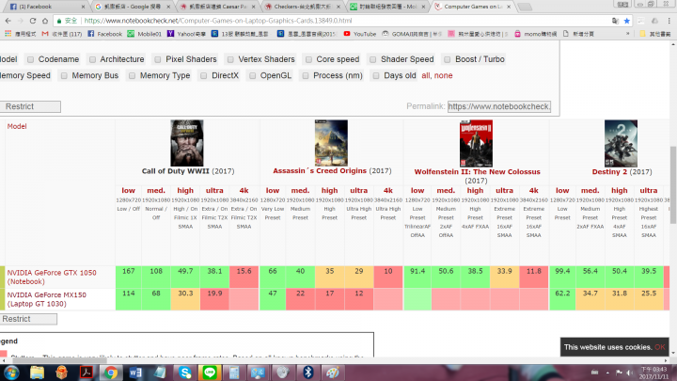The width and height of the screenshot is (677, 381).
Task: Go to browser home page icon
Action: click(x=45, y=21)
